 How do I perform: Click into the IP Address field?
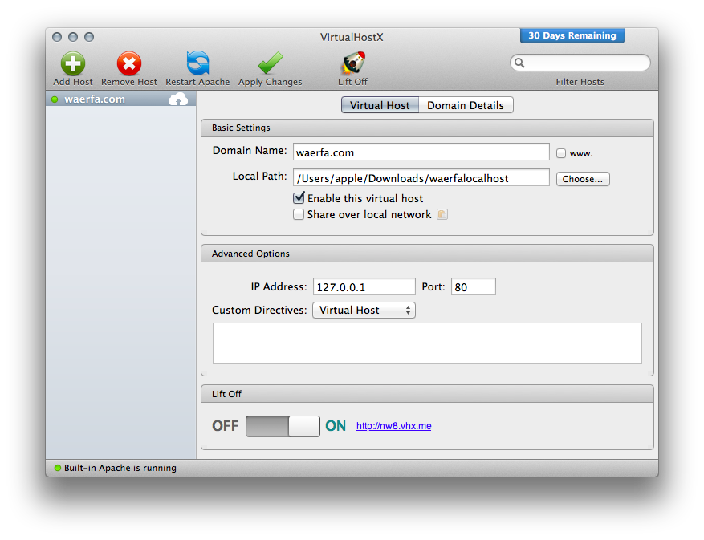(x=364, y=286)
